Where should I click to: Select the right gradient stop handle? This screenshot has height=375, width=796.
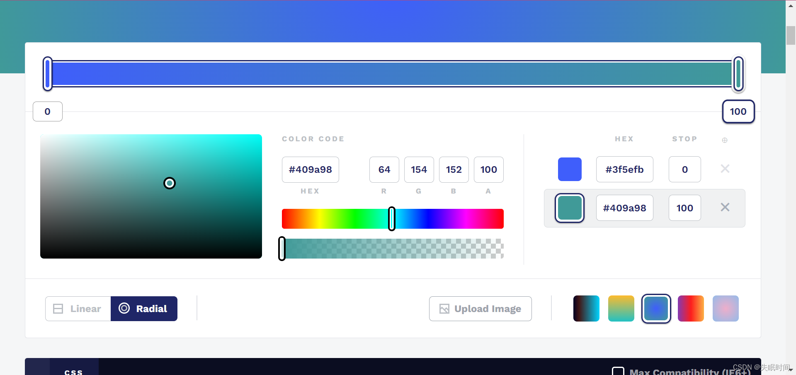coord(738,74)
